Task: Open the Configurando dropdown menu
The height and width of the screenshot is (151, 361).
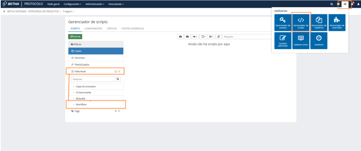Action: pos(73,4)
